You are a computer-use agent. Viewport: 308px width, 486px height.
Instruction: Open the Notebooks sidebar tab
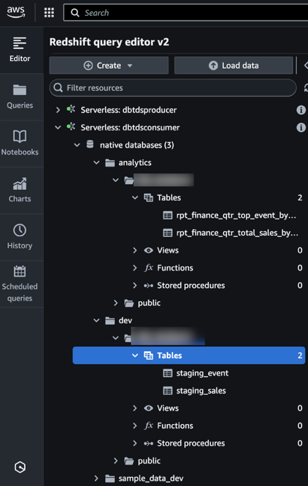(20, 143)
